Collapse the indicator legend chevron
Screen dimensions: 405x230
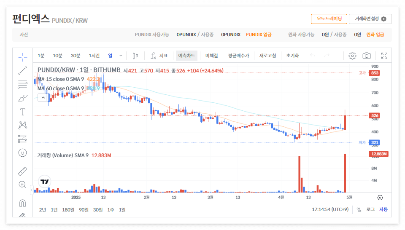click(x=43, y=97)
